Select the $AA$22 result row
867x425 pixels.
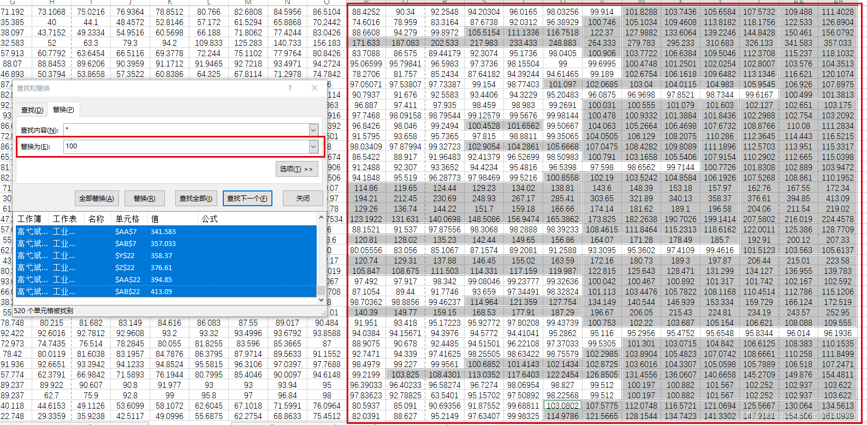[x=167, y=280]
